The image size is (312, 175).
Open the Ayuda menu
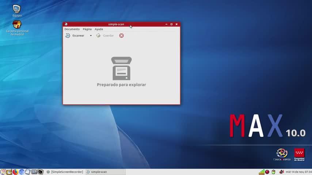coord(99,29)
